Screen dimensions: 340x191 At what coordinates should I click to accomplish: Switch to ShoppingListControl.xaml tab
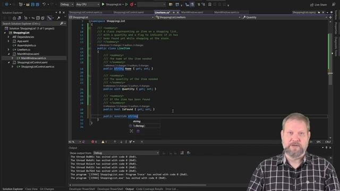click(x=129, y=12)
